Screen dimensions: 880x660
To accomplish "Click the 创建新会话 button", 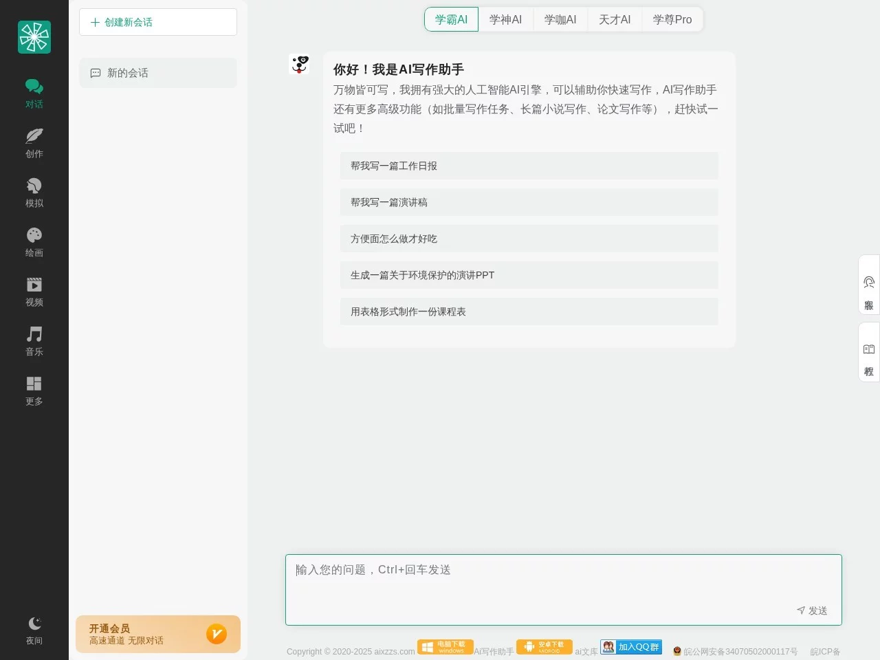I will pyautogui.click(x=158, y=22).
